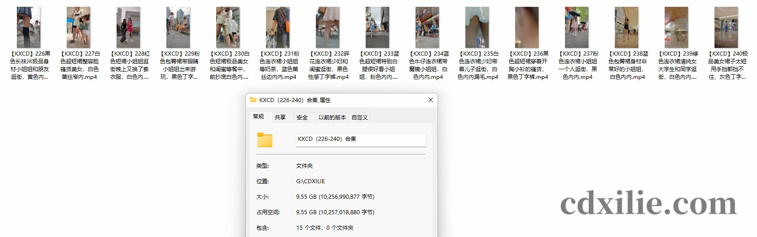Click the KXCD 229 file icon

(x=178, y=27)
